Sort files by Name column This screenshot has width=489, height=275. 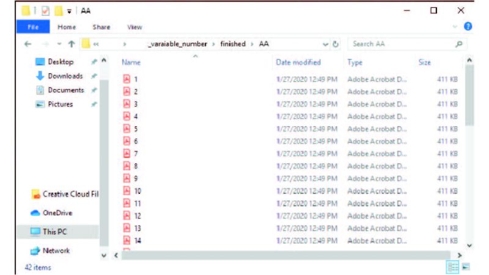coord(131,62)
